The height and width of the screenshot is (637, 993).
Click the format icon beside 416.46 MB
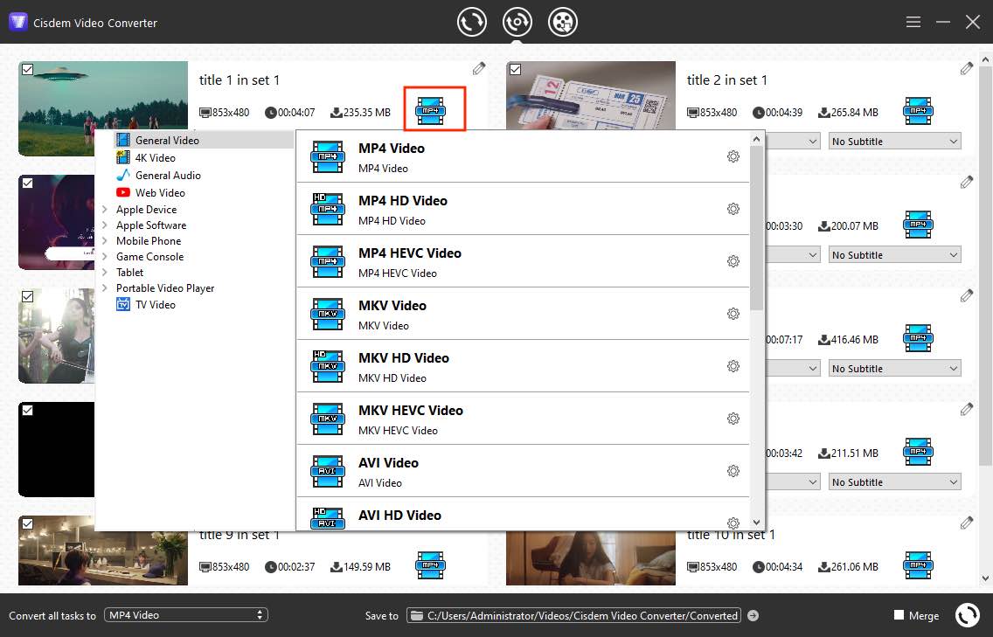(x=919, y=338)
